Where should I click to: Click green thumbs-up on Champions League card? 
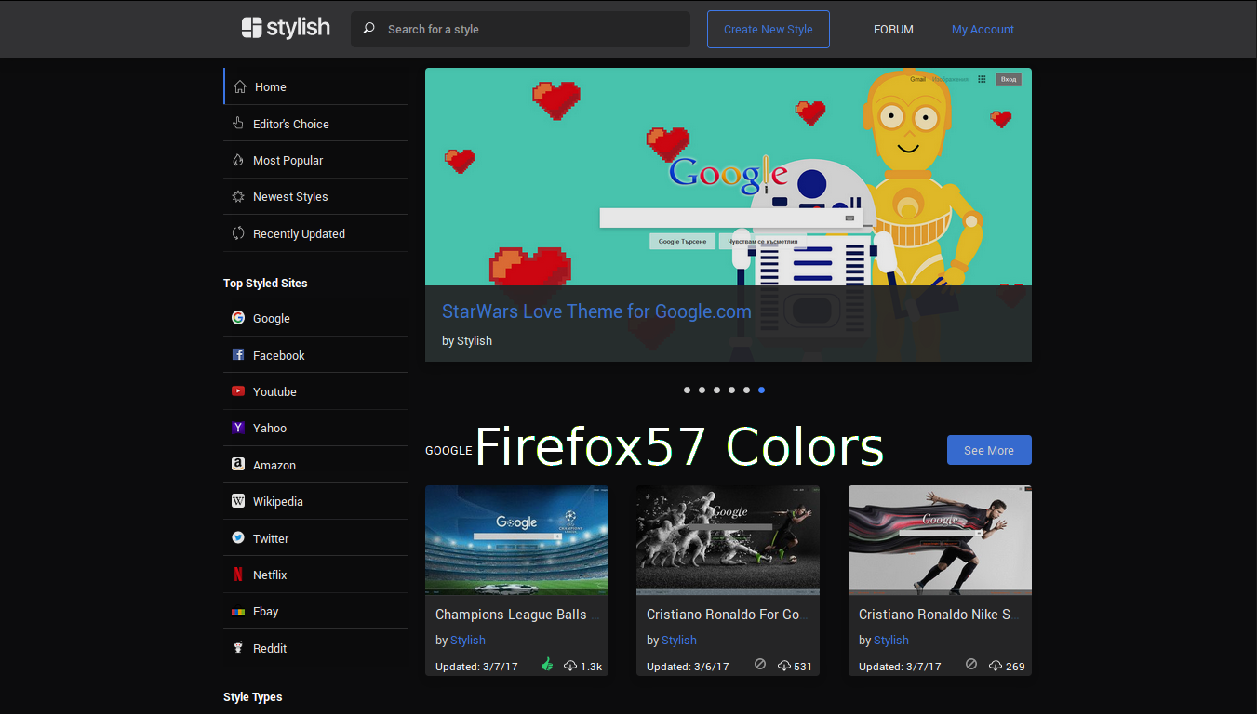click(547, 665)
